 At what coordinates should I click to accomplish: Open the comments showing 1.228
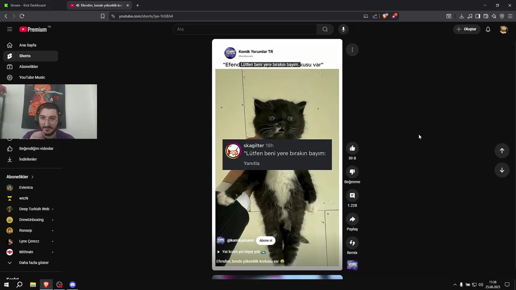pyautogui.click(x=352, y=195)
